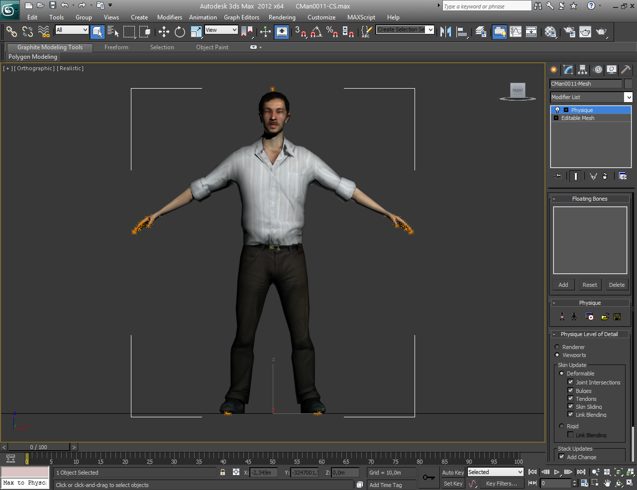The width and height of the screenshot is (637, 490).
Task: Activate the Select and Rotate tool
Action: (x=180, y=32)
